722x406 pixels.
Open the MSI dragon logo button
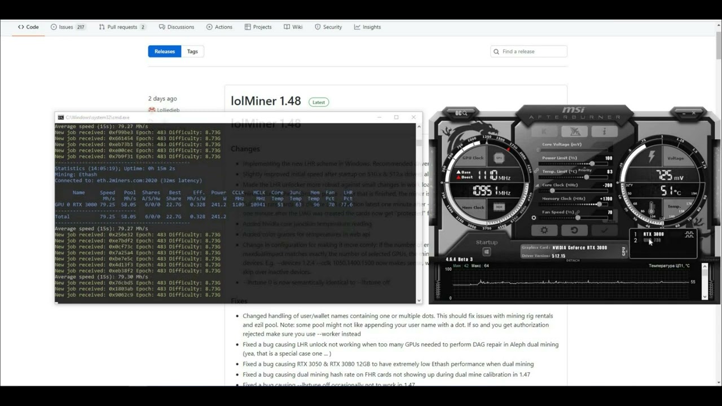(574, 131)
